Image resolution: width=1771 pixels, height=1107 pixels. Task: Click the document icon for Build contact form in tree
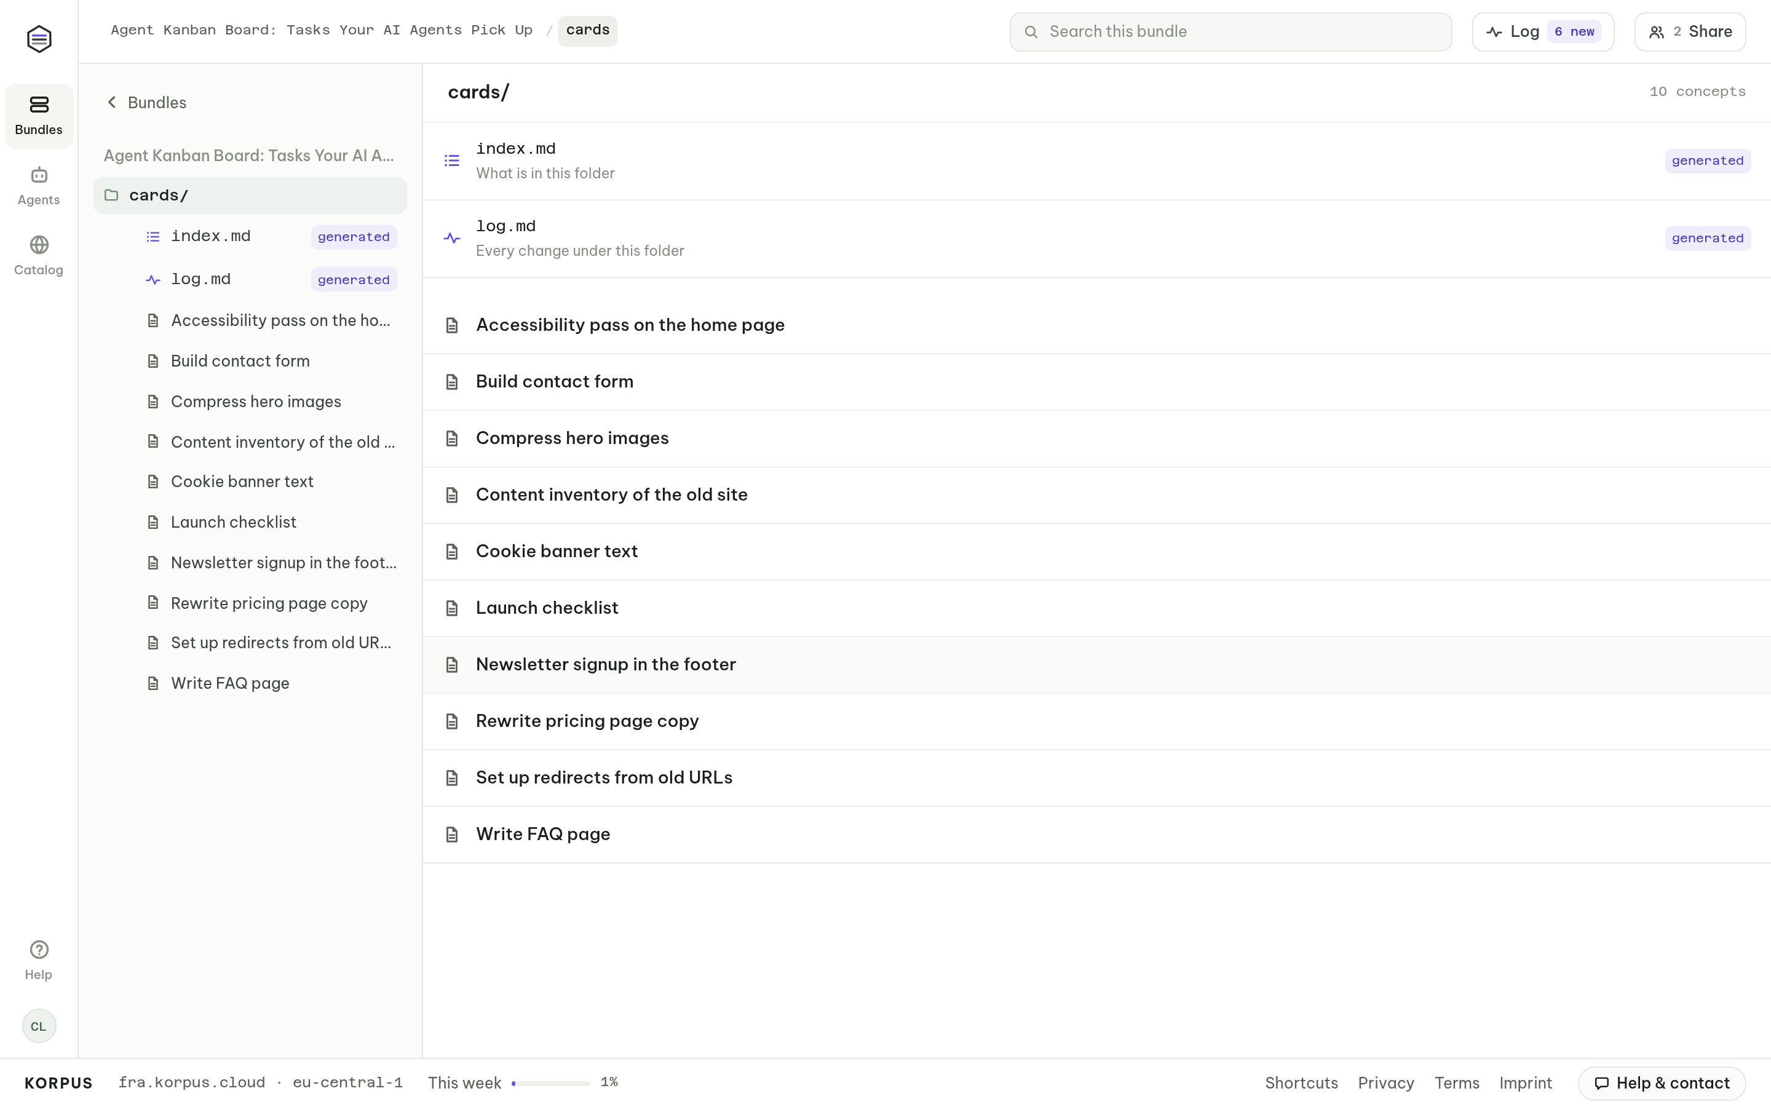click(x=153, y=361)
